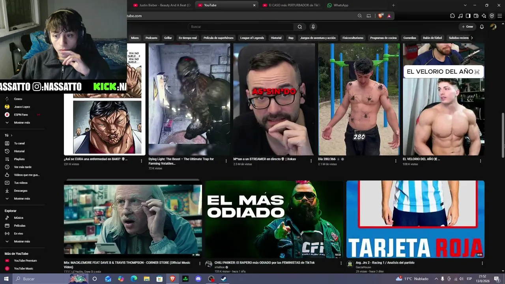Open Ver más tarde in the sidebar

22,167
